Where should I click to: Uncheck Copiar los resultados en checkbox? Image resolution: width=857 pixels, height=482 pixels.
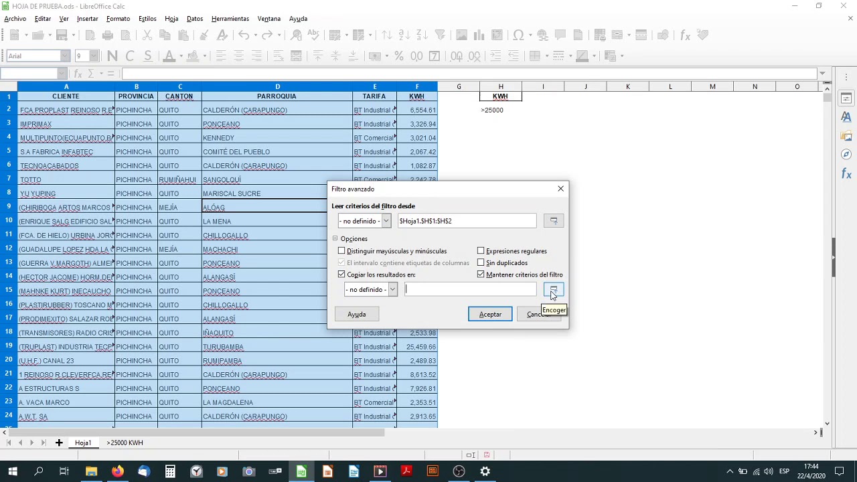(341, 274)
